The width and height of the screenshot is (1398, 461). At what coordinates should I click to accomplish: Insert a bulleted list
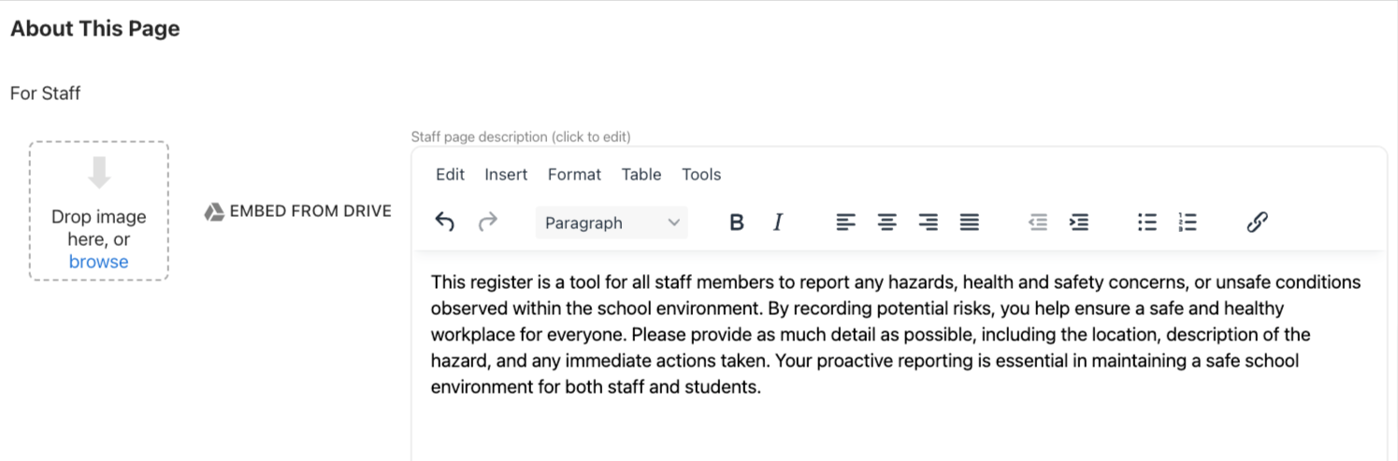coord(1146,223)
